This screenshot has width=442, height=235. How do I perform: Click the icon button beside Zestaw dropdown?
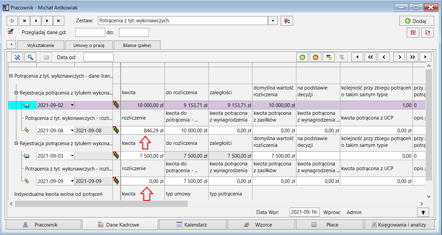(x=287, y=21)
